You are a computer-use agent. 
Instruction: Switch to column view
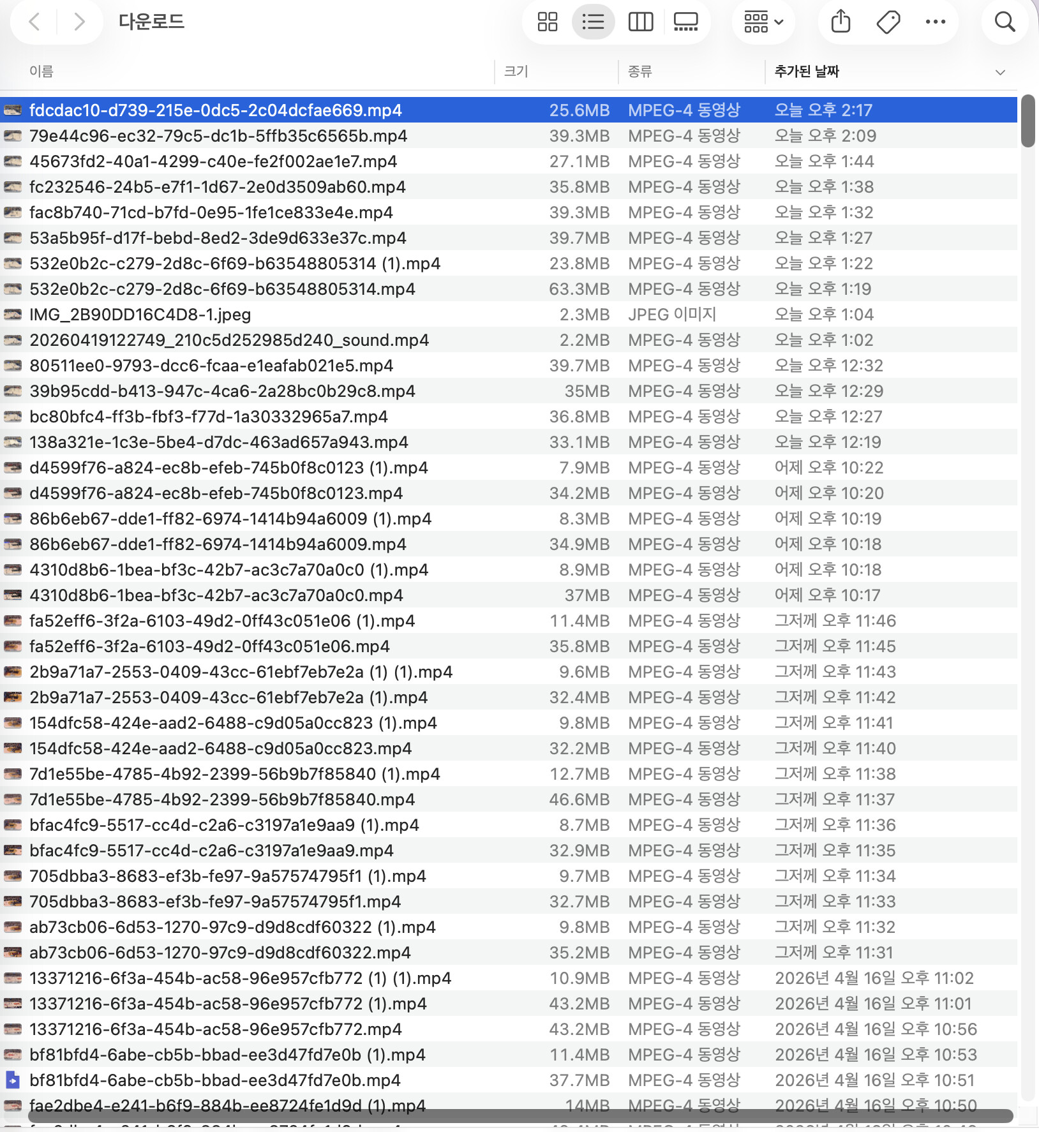pyautogui.click(x=640, y=22)
